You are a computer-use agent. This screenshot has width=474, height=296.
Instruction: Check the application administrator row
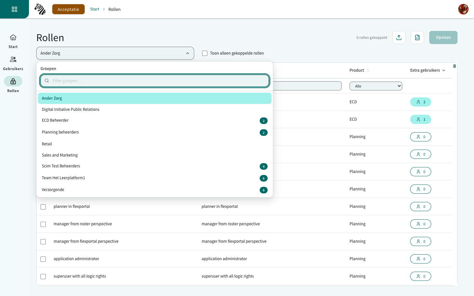[43, 259]
